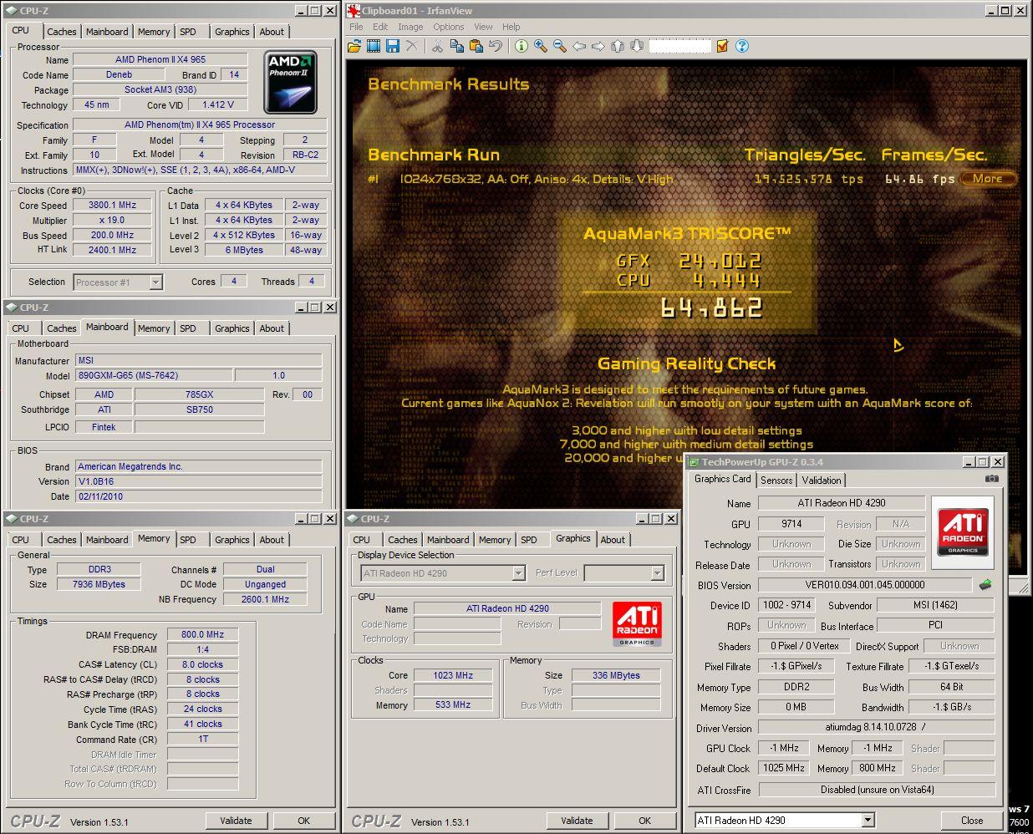The width and height of the screenshot is (1033, 834).
Task: Open the Image menu in IrfanView
Action: pos(410,27)
